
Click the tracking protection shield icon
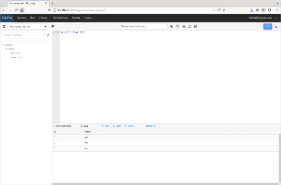click(50, 10)
